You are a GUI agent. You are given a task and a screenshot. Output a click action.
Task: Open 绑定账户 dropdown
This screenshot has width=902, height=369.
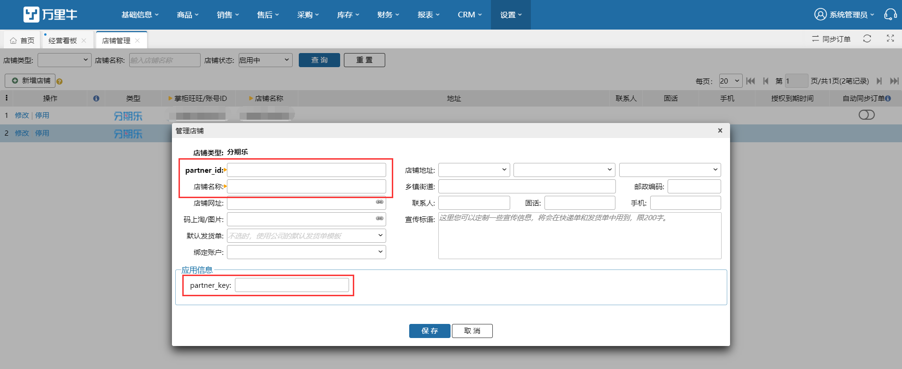point(306,252)
